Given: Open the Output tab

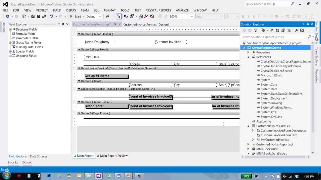Looking at the screenshot, I should tap(27, 162).
